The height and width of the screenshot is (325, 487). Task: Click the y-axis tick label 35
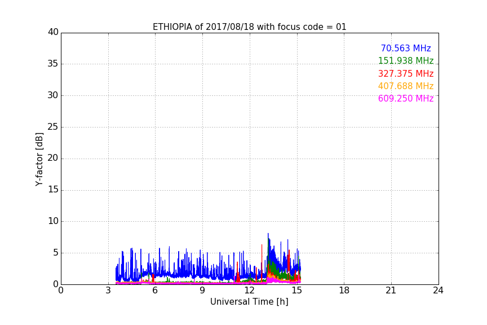tap(53, 64)
